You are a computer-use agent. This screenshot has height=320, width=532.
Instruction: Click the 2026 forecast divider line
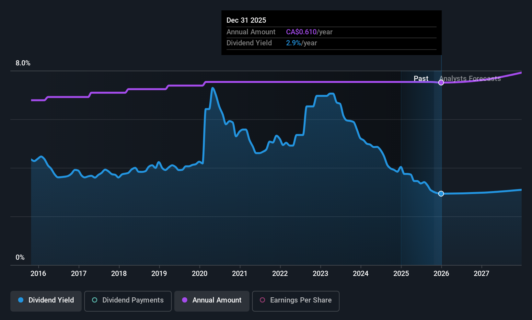tap(441, 146)
